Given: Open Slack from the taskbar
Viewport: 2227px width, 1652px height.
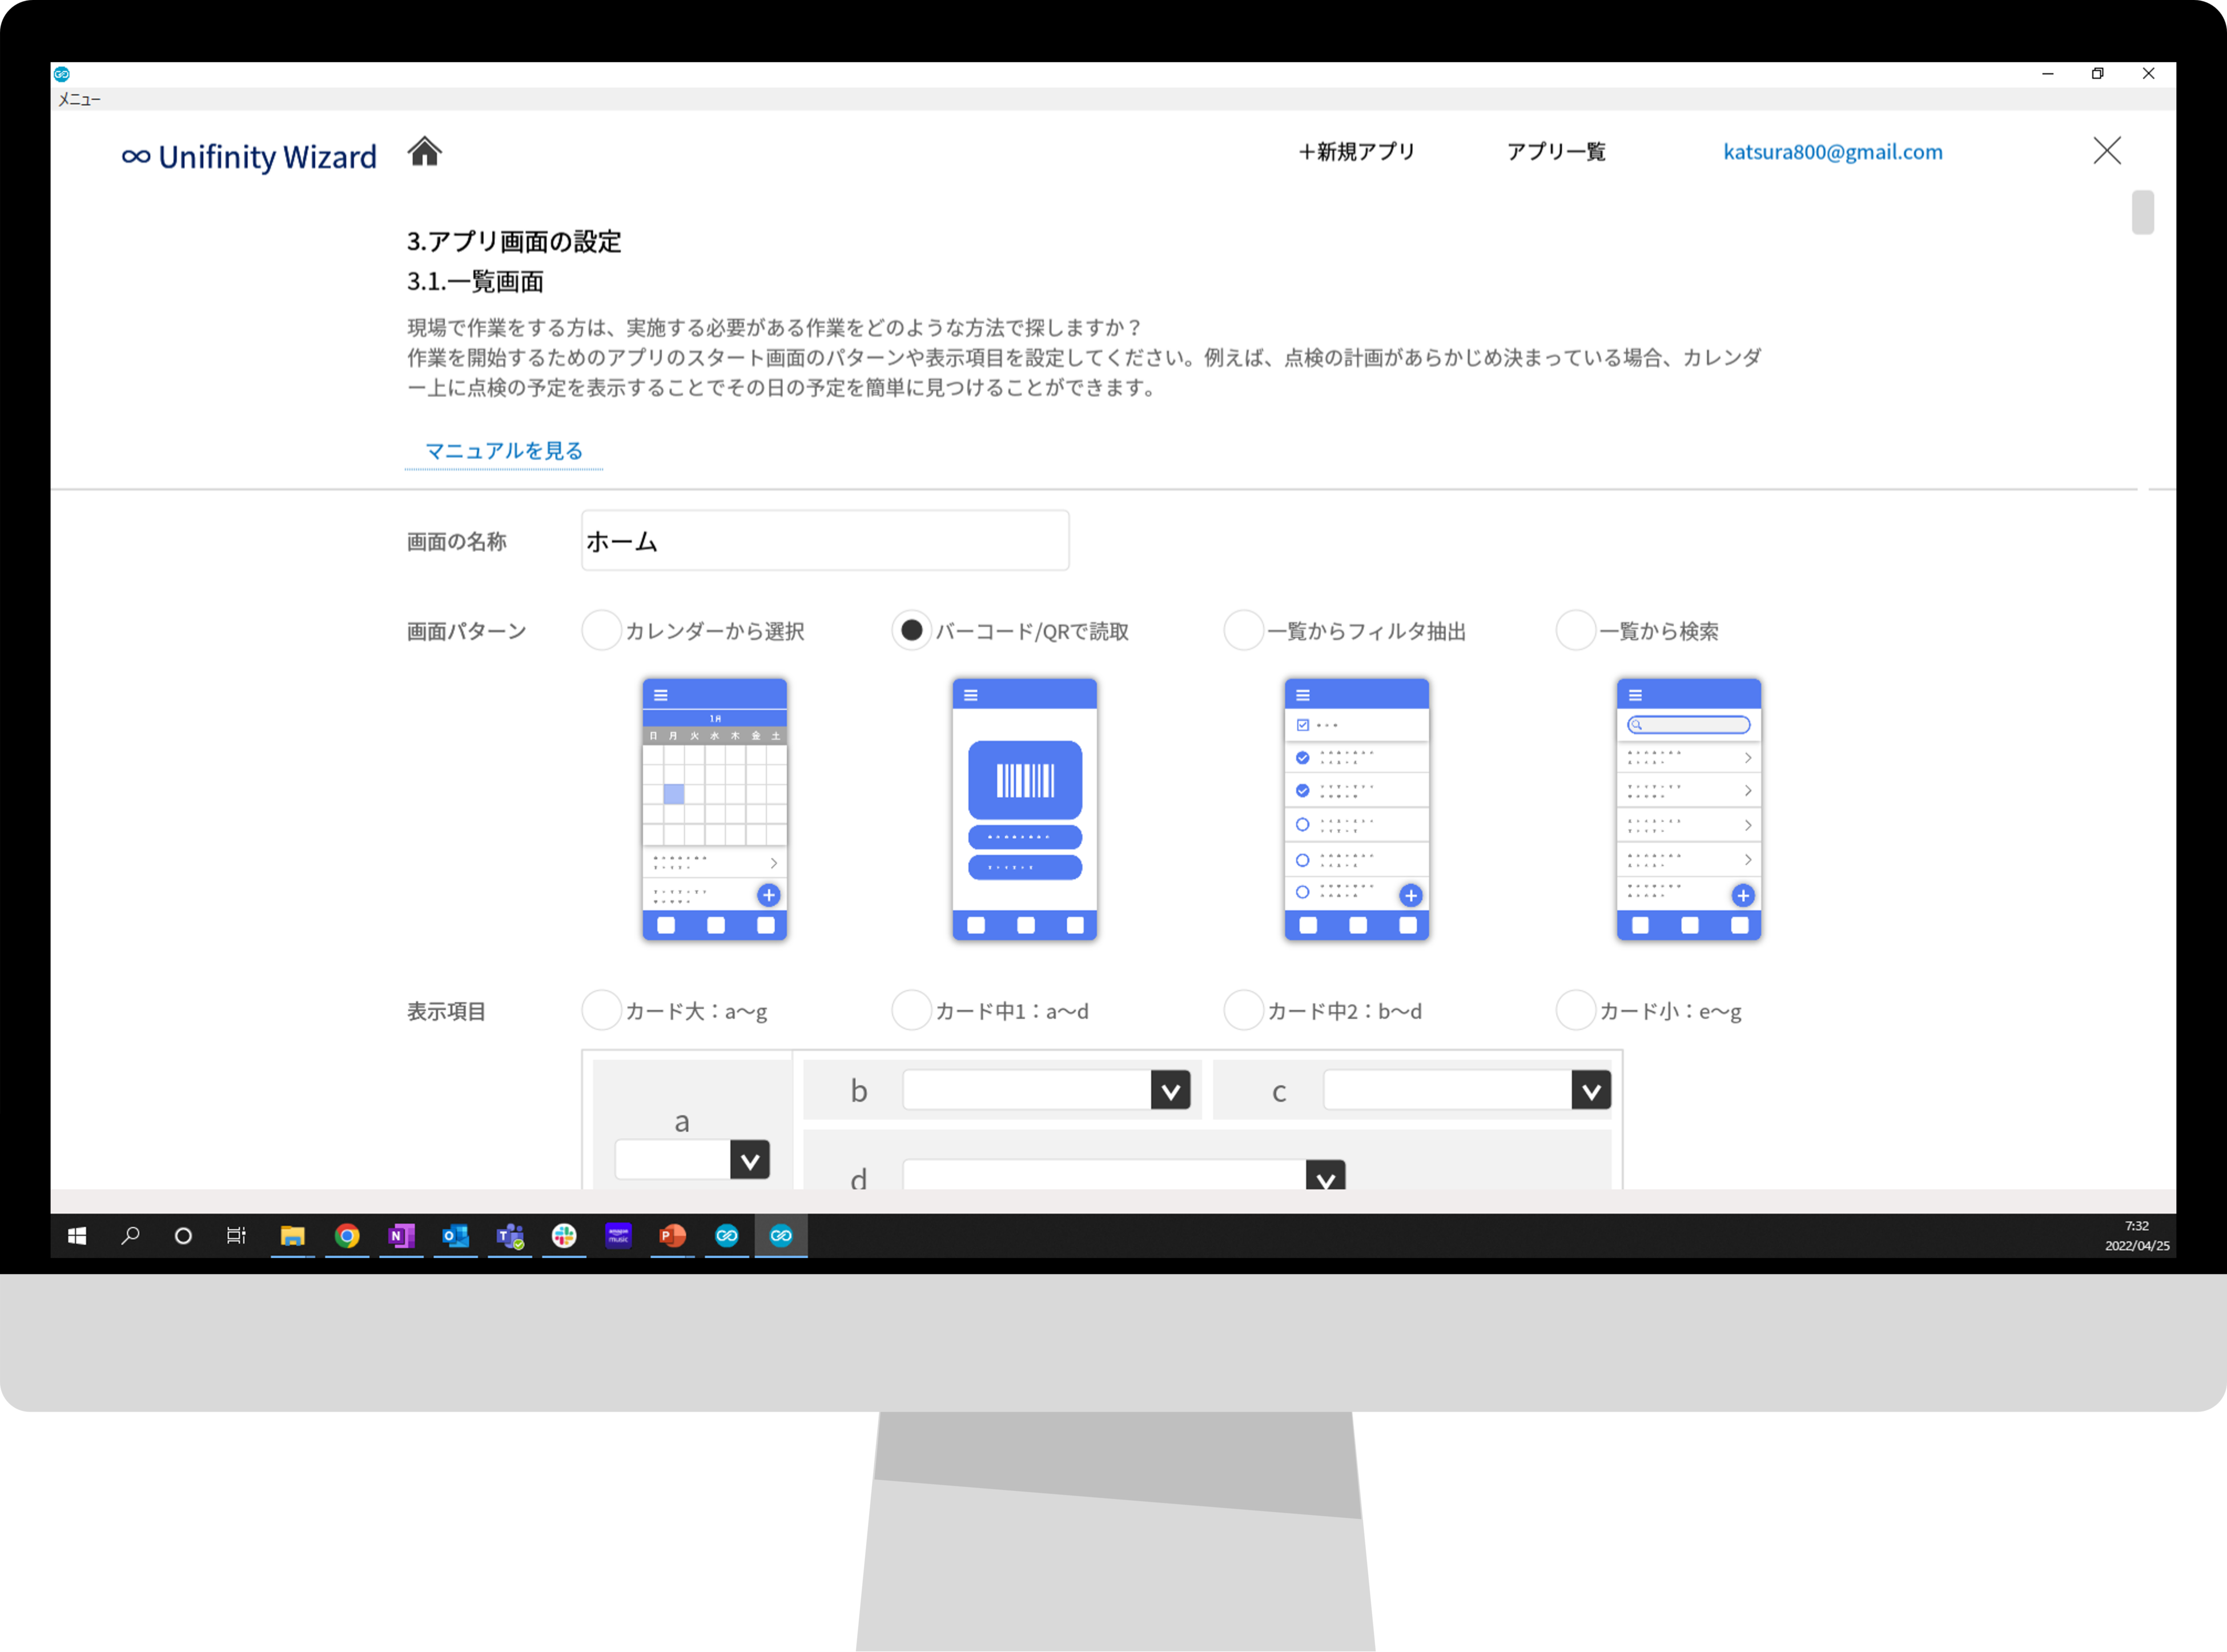Looking at the screenshot, I should (564, 1236).
